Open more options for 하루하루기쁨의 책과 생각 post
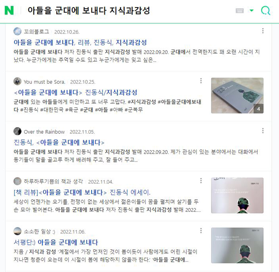The height and width of the screenshot is (272, 279). coord(201,180)
